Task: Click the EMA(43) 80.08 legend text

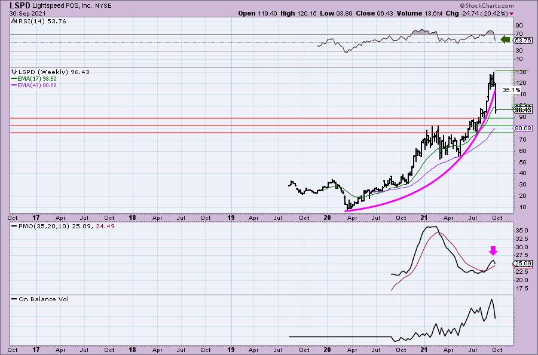Action: [36, 85]
